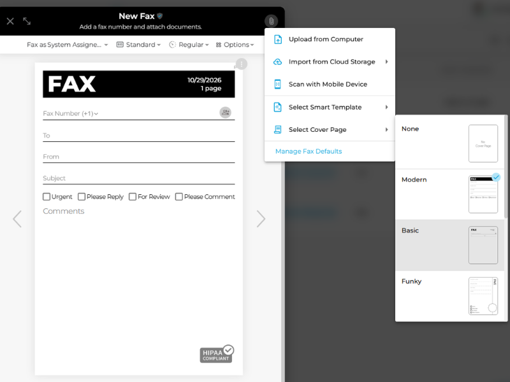Click the large FAX header title

pos(72,84)
